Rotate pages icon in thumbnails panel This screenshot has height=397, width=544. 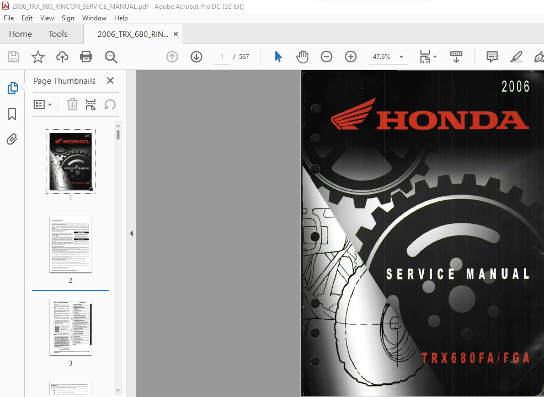point(110,104)
